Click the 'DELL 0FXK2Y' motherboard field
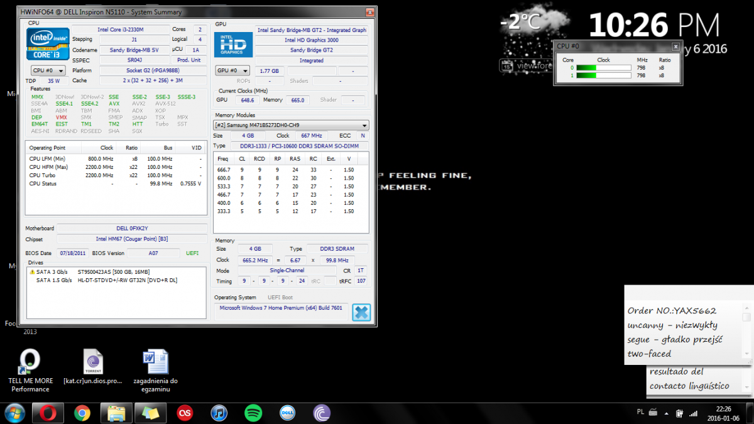 pyautogui.click(x=132, y=229)
